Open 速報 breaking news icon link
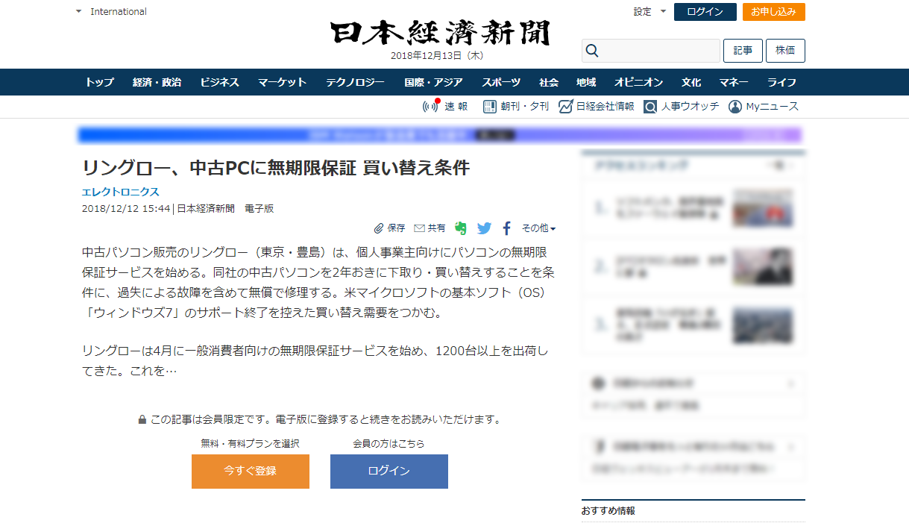The image size is (909, 526). pyautogui.click(x=431, y=107)
